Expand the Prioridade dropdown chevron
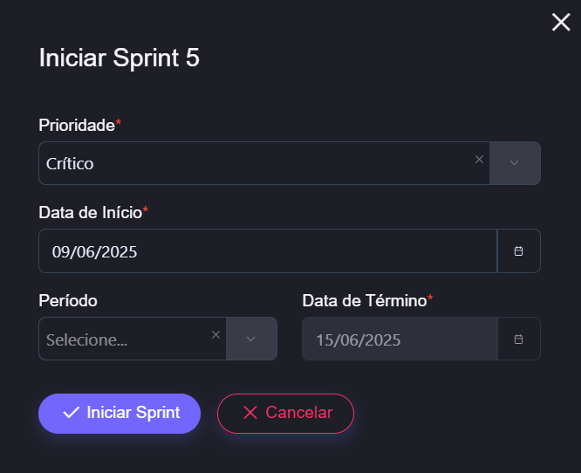The image size is (581, 473). click(515, 163)
